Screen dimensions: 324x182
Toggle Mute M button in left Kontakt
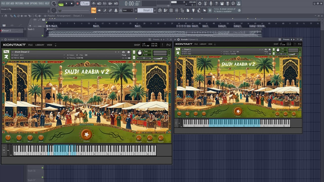134,57
